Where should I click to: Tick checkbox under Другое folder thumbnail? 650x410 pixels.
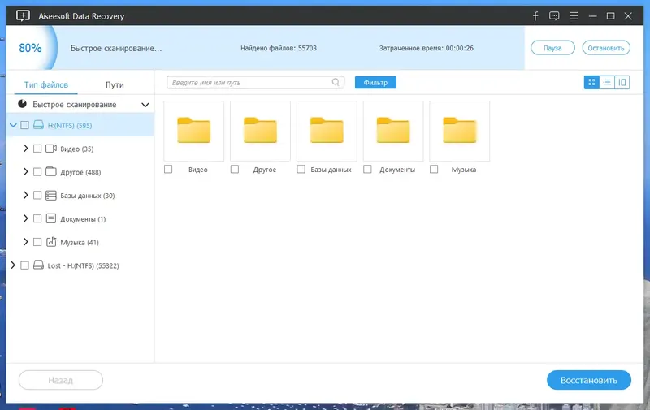tap(235, 169)
